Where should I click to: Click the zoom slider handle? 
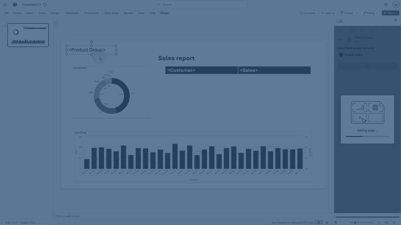[x=355, y=222]
